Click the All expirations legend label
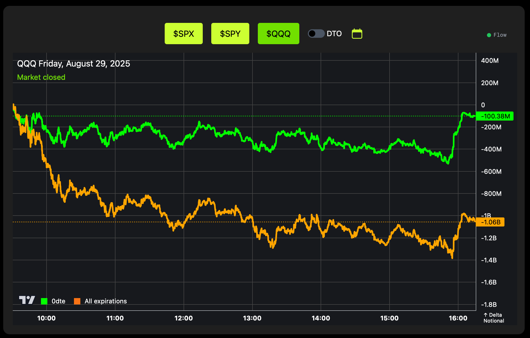This screenshot has width=530, height=338. (x=106, y=301)
